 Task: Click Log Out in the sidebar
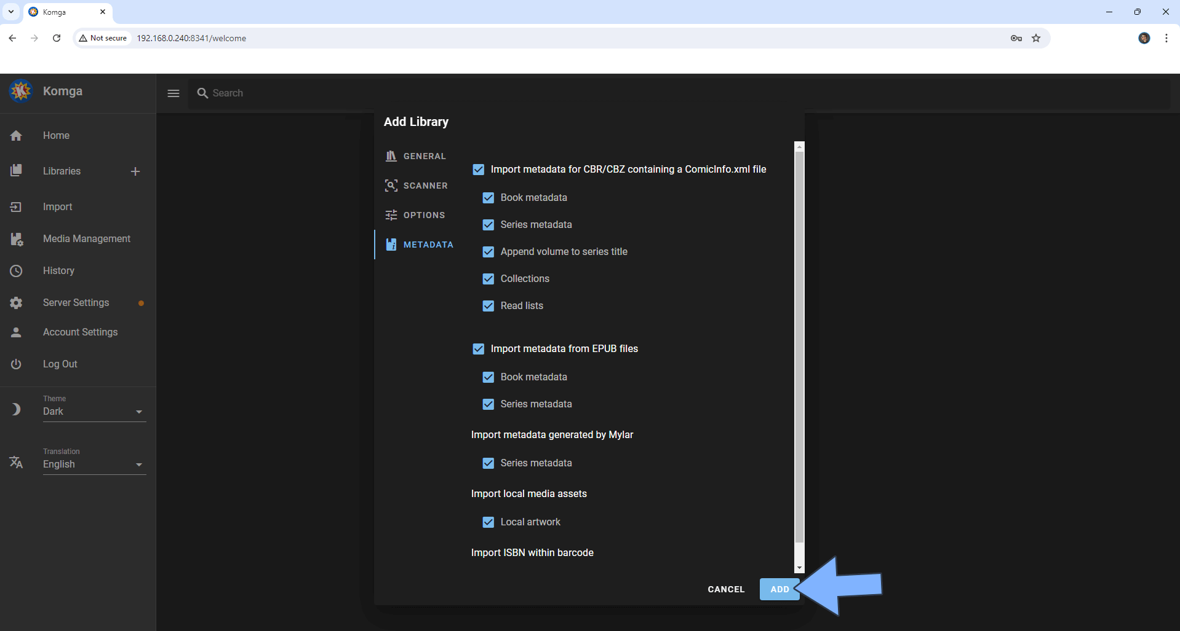(78, 364)
